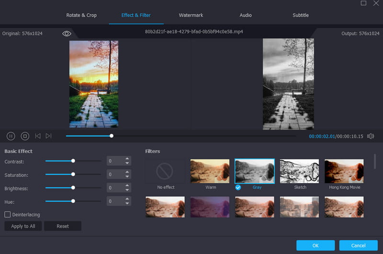Increase Hue value with up arrow
This screenshot has width=383, height=254.
click(x=127, y=199)
